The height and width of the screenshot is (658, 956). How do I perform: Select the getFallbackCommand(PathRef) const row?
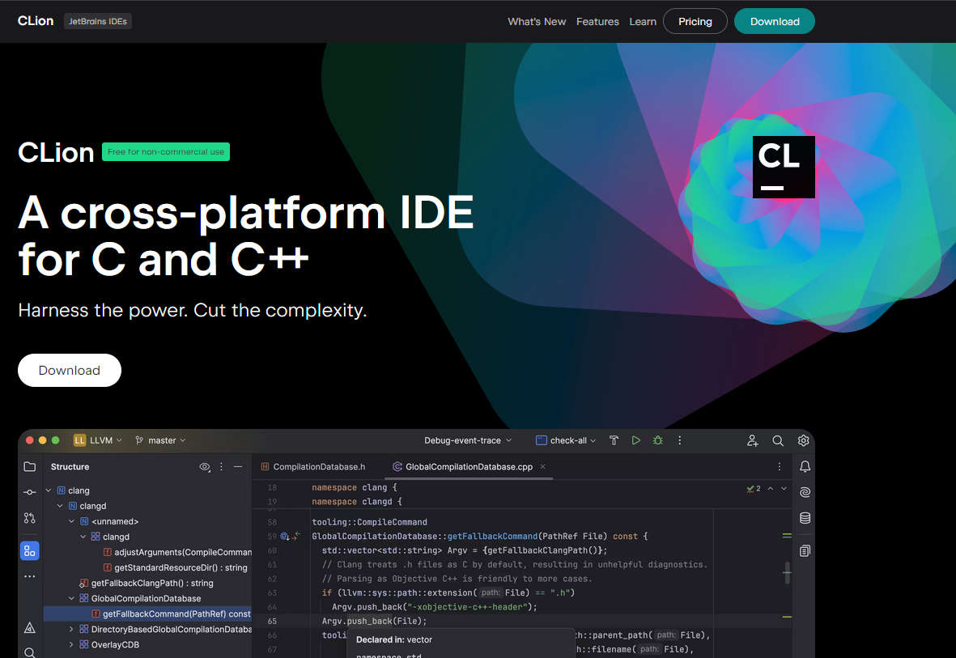(x=147, y=614)
